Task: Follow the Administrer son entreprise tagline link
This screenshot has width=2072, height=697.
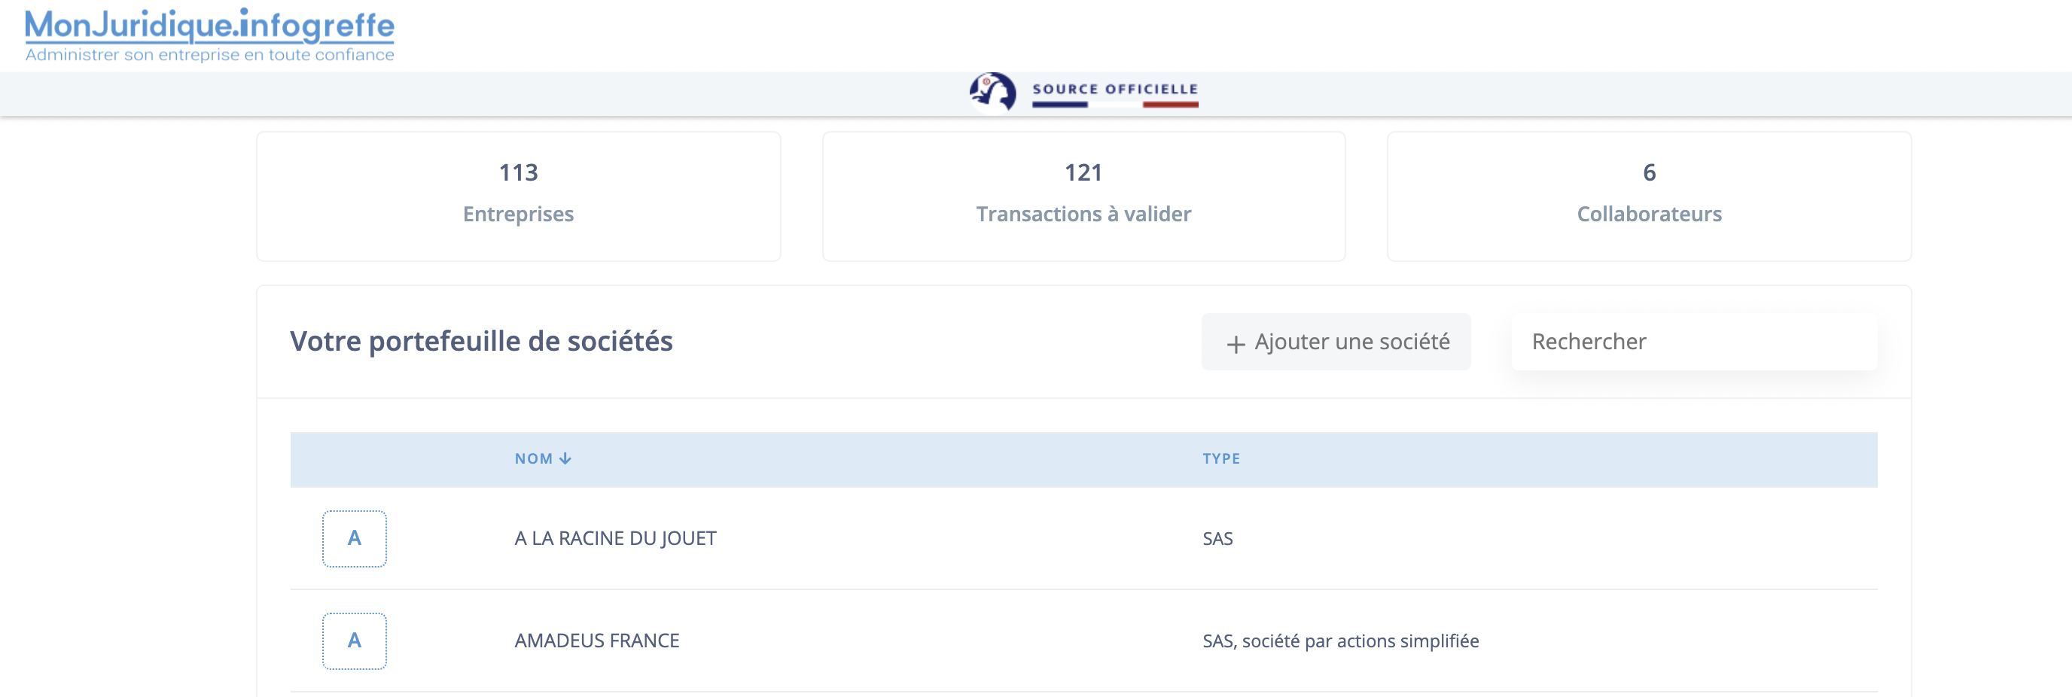Action: pyautogui.click(x=209, y=55)
